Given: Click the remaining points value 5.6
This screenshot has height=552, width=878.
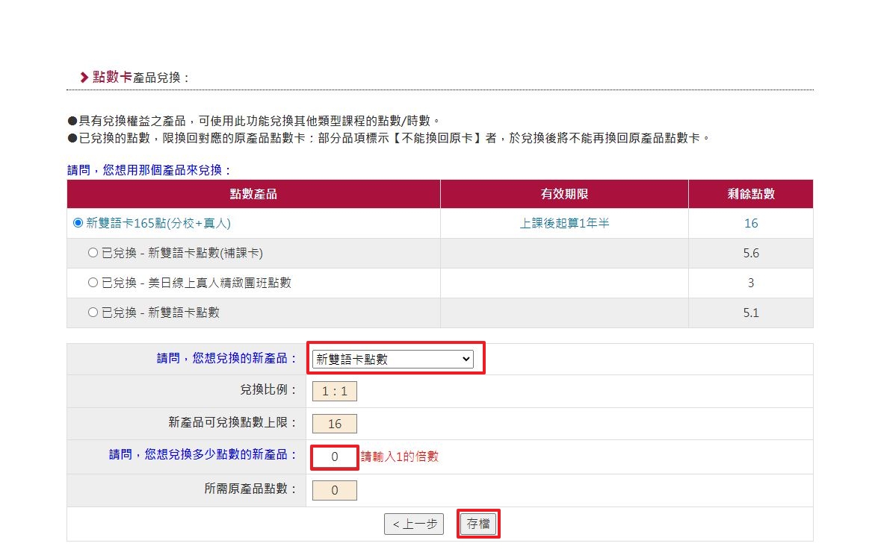Looking at the screenshot, I should pyautogui.click(x=751, y=253).
